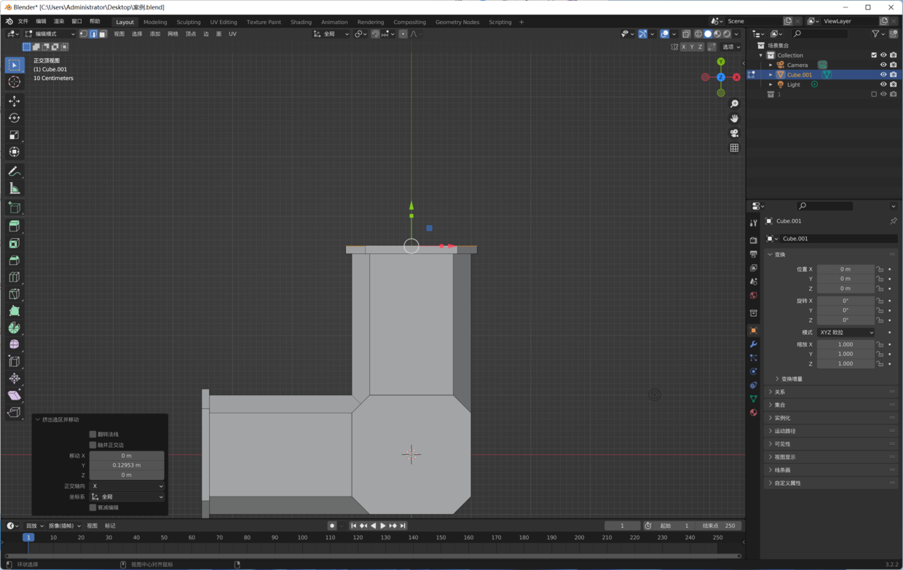The height and width of the screenshot is (570, 903).
Task: Choose the Rotate tool in toolbar
Action: coord(14,118)
